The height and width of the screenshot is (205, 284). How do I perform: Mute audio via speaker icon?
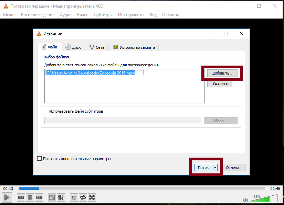(245, 200)
